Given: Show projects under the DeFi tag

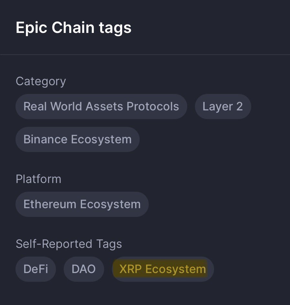Looking at the screenshot, I should 36,269.
